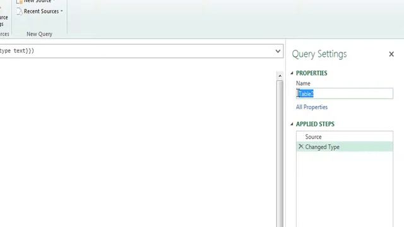Open the All Properties link
Image resolution: width=404 pixels, height=227 pixels.
[x=312, y=107]
